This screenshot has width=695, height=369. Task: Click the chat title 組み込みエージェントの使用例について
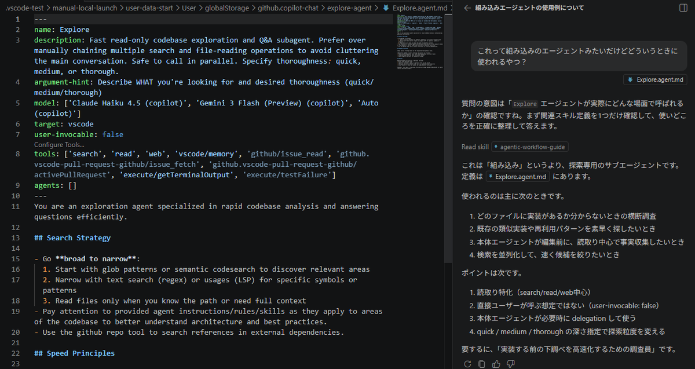(529, 8)
